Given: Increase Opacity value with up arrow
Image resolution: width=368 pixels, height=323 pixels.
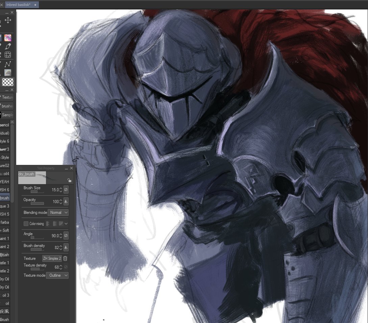Looking at the screenshot, I should click(x=61, y=200).
